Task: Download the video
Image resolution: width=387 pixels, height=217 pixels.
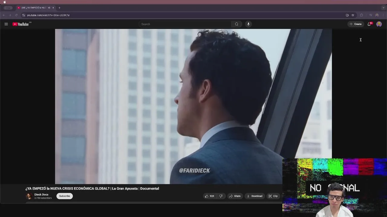Action: [x=255, y=196]
